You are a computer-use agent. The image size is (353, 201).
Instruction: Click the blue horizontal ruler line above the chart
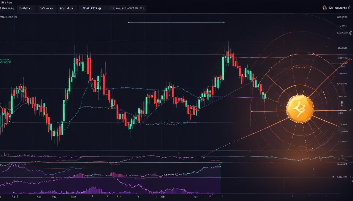point(176,22)
